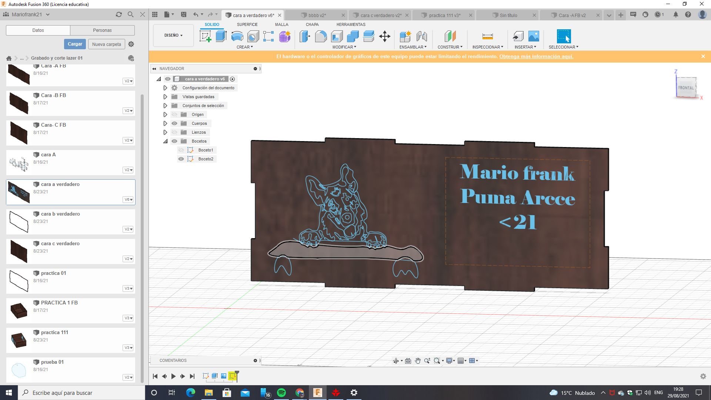This screenshot has height=400, width=711.
Task: Click the Fillet tool in Modificar
Action: click(x=321, y=36)
